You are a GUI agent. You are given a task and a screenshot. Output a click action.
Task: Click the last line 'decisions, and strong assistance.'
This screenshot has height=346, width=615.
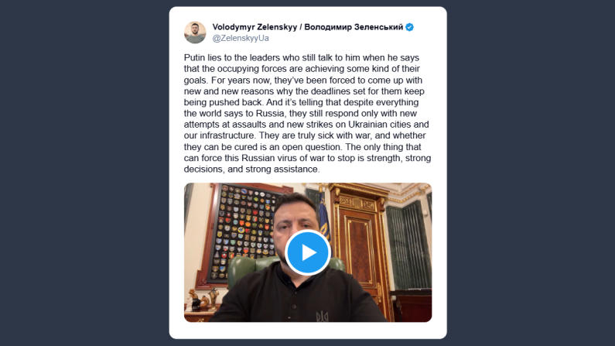coord(253,170)
